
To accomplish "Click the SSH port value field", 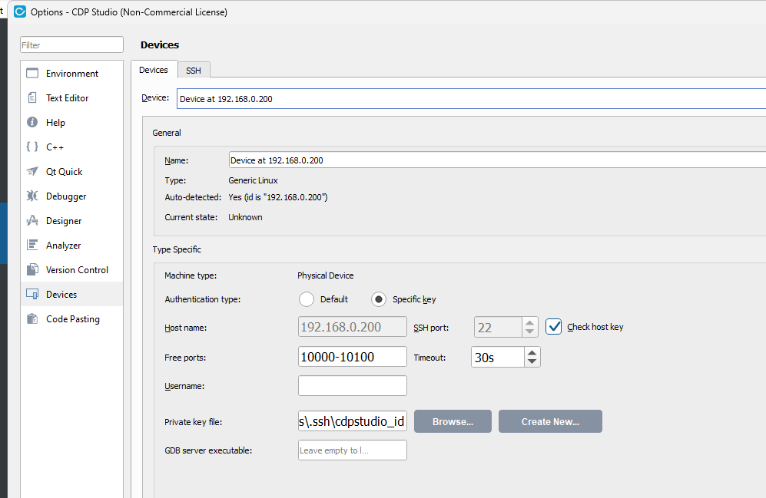I will tap(498, 327).
